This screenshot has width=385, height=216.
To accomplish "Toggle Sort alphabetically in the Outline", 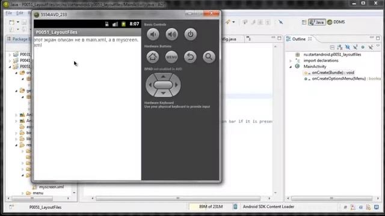I will click(340, 47).
